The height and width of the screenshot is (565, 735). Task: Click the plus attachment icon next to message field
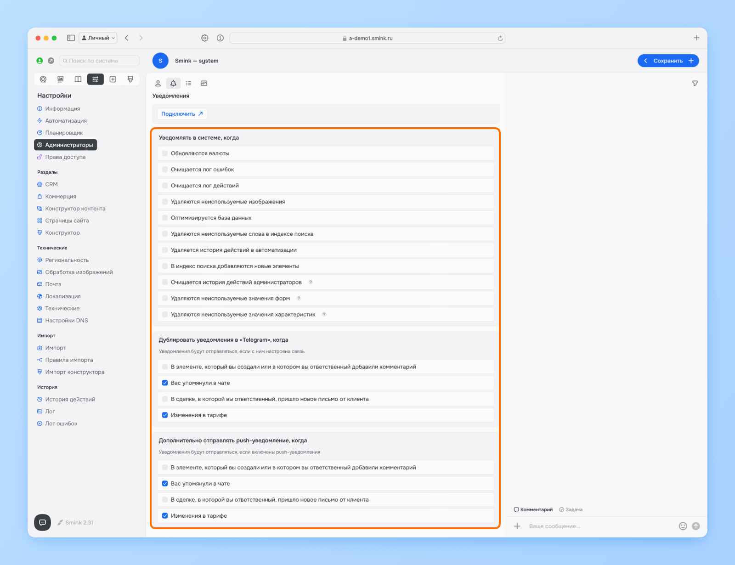point(517,526)
